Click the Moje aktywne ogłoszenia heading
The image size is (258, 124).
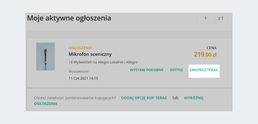(x=69, y=18)
